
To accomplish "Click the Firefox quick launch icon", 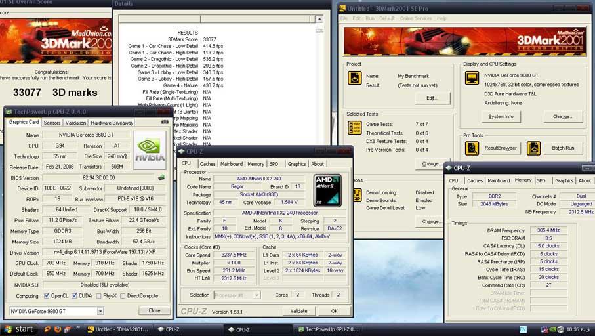I will (x=58, y=329).
